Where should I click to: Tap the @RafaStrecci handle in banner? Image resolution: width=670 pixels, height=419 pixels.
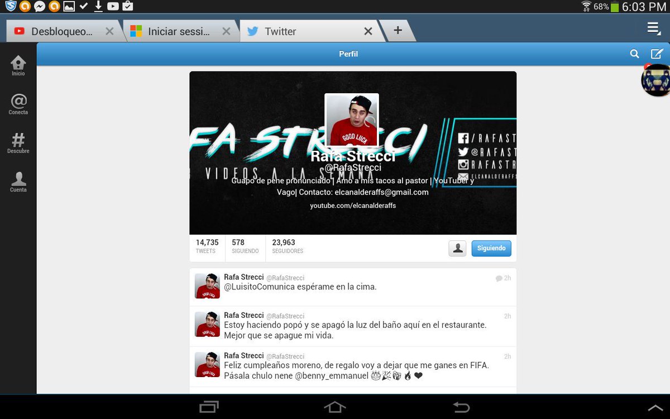tap(353, 168)
